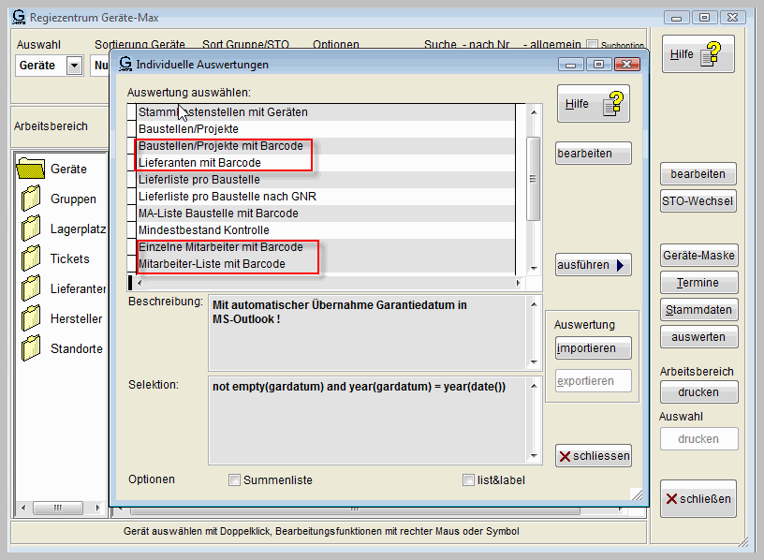Close dialog with the schliessen button

coord(593,456)
